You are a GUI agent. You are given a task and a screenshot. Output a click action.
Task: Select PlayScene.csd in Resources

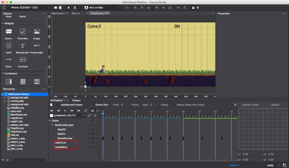pos(18,132)
